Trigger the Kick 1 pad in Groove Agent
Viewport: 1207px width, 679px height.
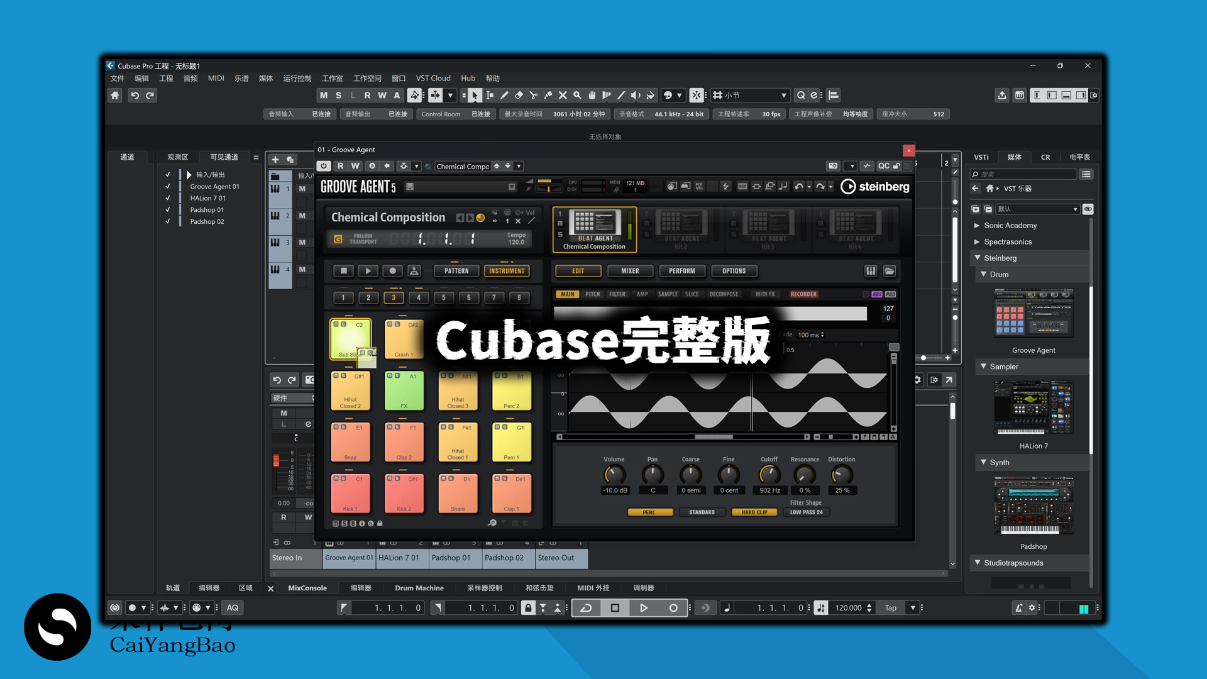(350, 494)
